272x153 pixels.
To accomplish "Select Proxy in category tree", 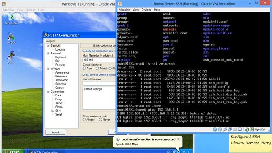I will click(59, 99).
